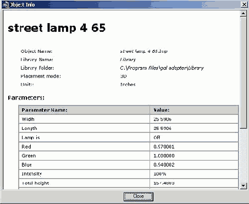
Task: Click the Green value 1.000000
Action: click(194, 156)
